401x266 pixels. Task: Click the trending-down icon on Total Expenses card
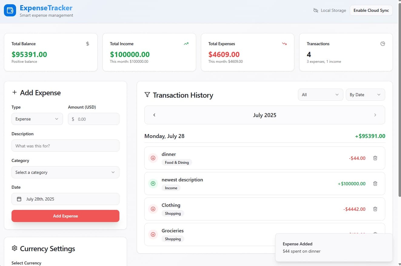(284, 43)
